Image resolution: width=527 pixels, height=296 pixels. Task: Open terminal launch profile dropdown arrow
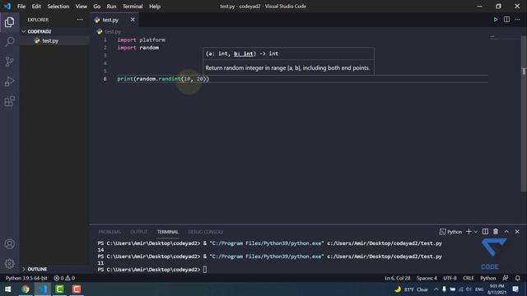tap(476, 232)
